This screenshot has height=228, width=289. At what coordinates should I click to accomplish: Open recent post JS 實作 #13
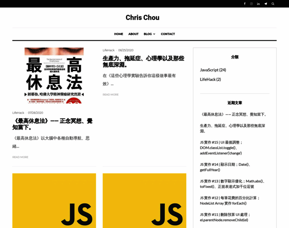click(233, 184)
